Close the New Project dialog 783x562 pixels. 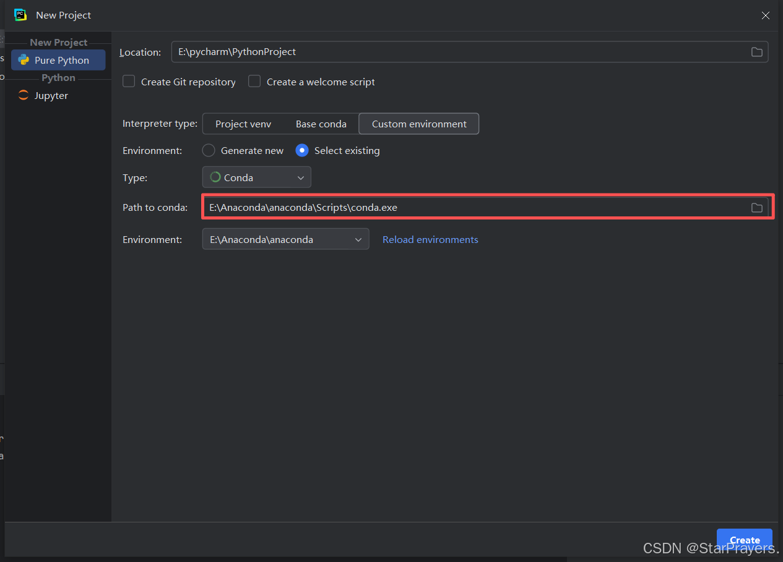[x=766, y=15]
